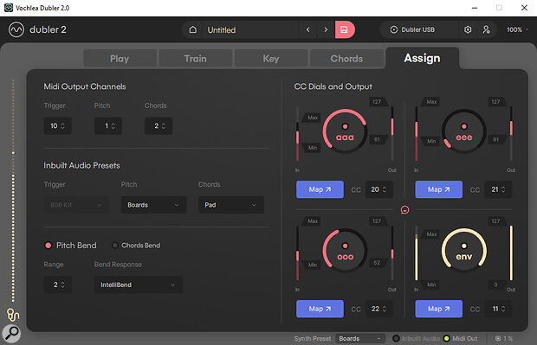Click the env envelope dial

[464, 251]
